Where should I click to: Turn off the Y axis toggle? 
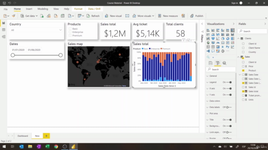(229, 95)
